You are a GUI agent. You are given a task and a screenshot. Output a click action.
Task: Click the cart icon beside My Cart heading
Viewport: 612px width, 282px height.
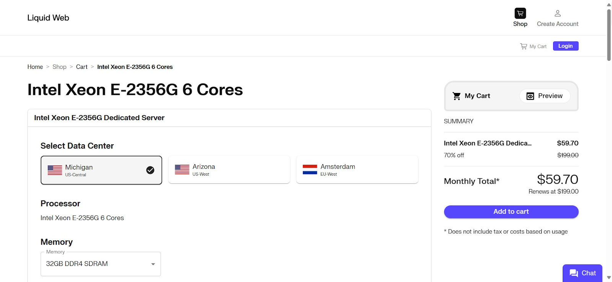(457, 96)
